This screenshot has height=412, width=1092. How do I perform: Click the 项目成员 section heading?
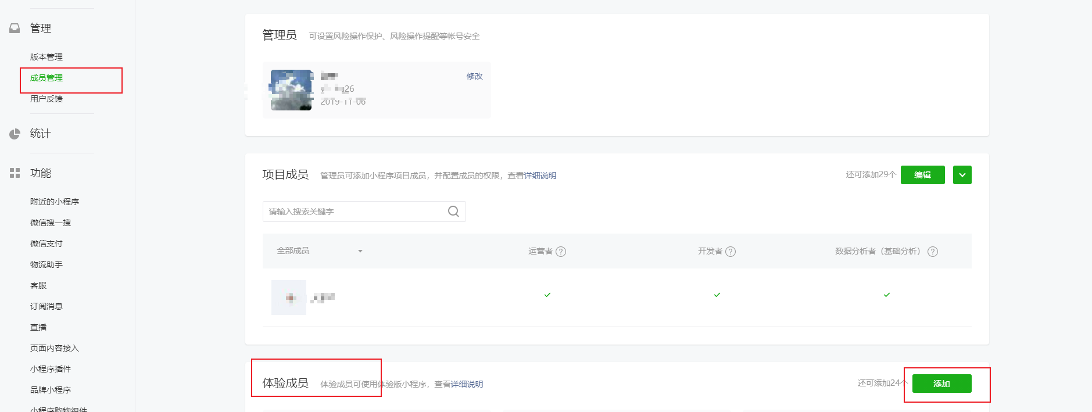[x=285, y=174]
